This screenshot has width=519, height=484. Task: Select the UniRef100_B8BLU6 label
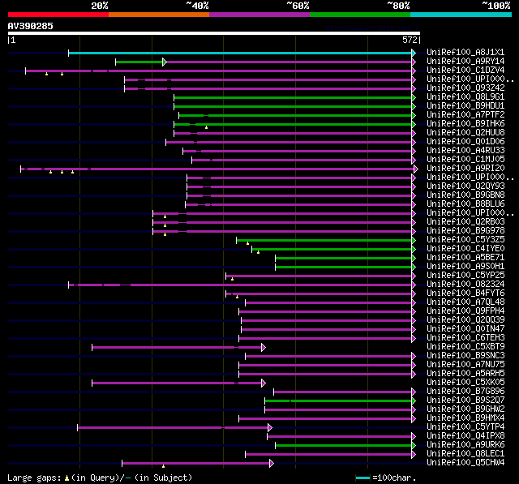465,204
